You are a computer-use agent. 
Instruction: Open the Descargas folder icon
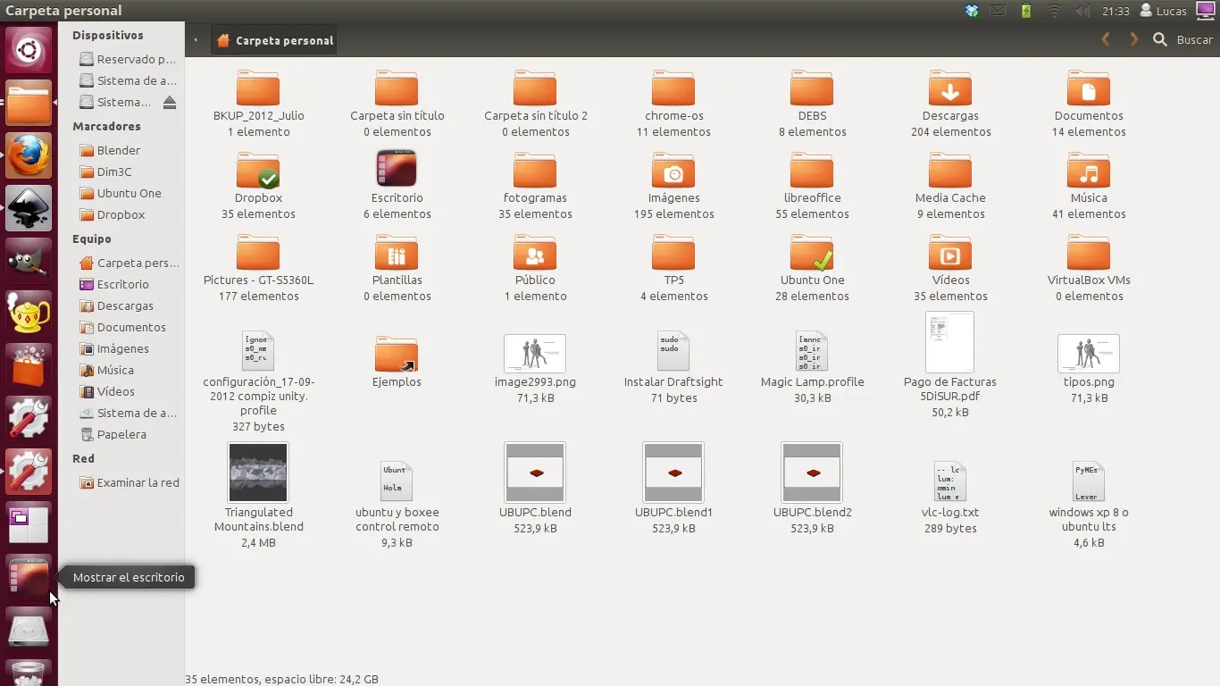pyautogui.click(x=950, y=89)
